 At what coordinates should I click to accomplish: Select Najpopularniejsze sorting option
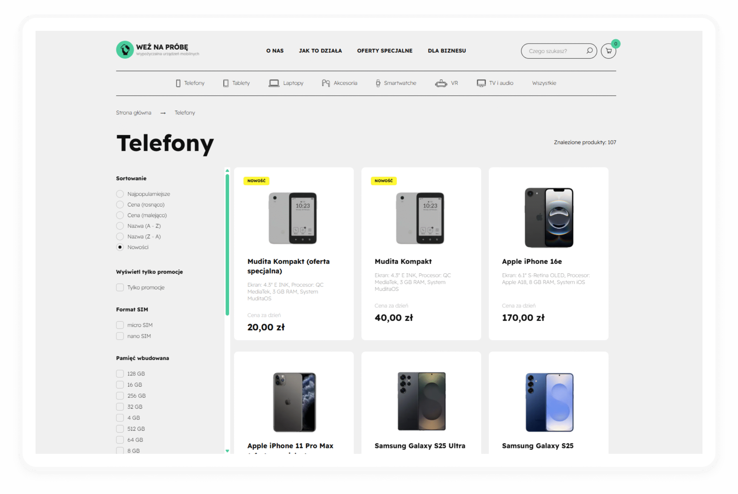120,194
